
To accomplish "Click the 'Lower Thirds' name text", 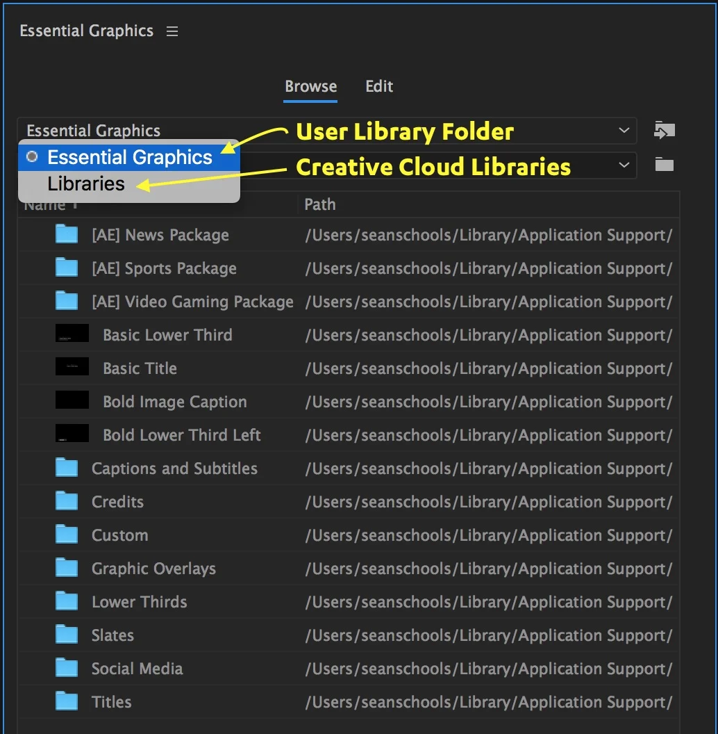I will (140, 602).
